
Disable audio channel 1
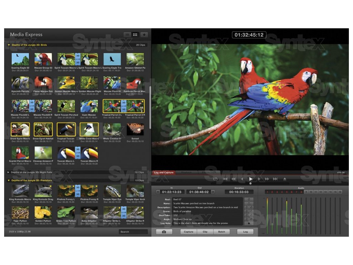(x=267, y=192)
